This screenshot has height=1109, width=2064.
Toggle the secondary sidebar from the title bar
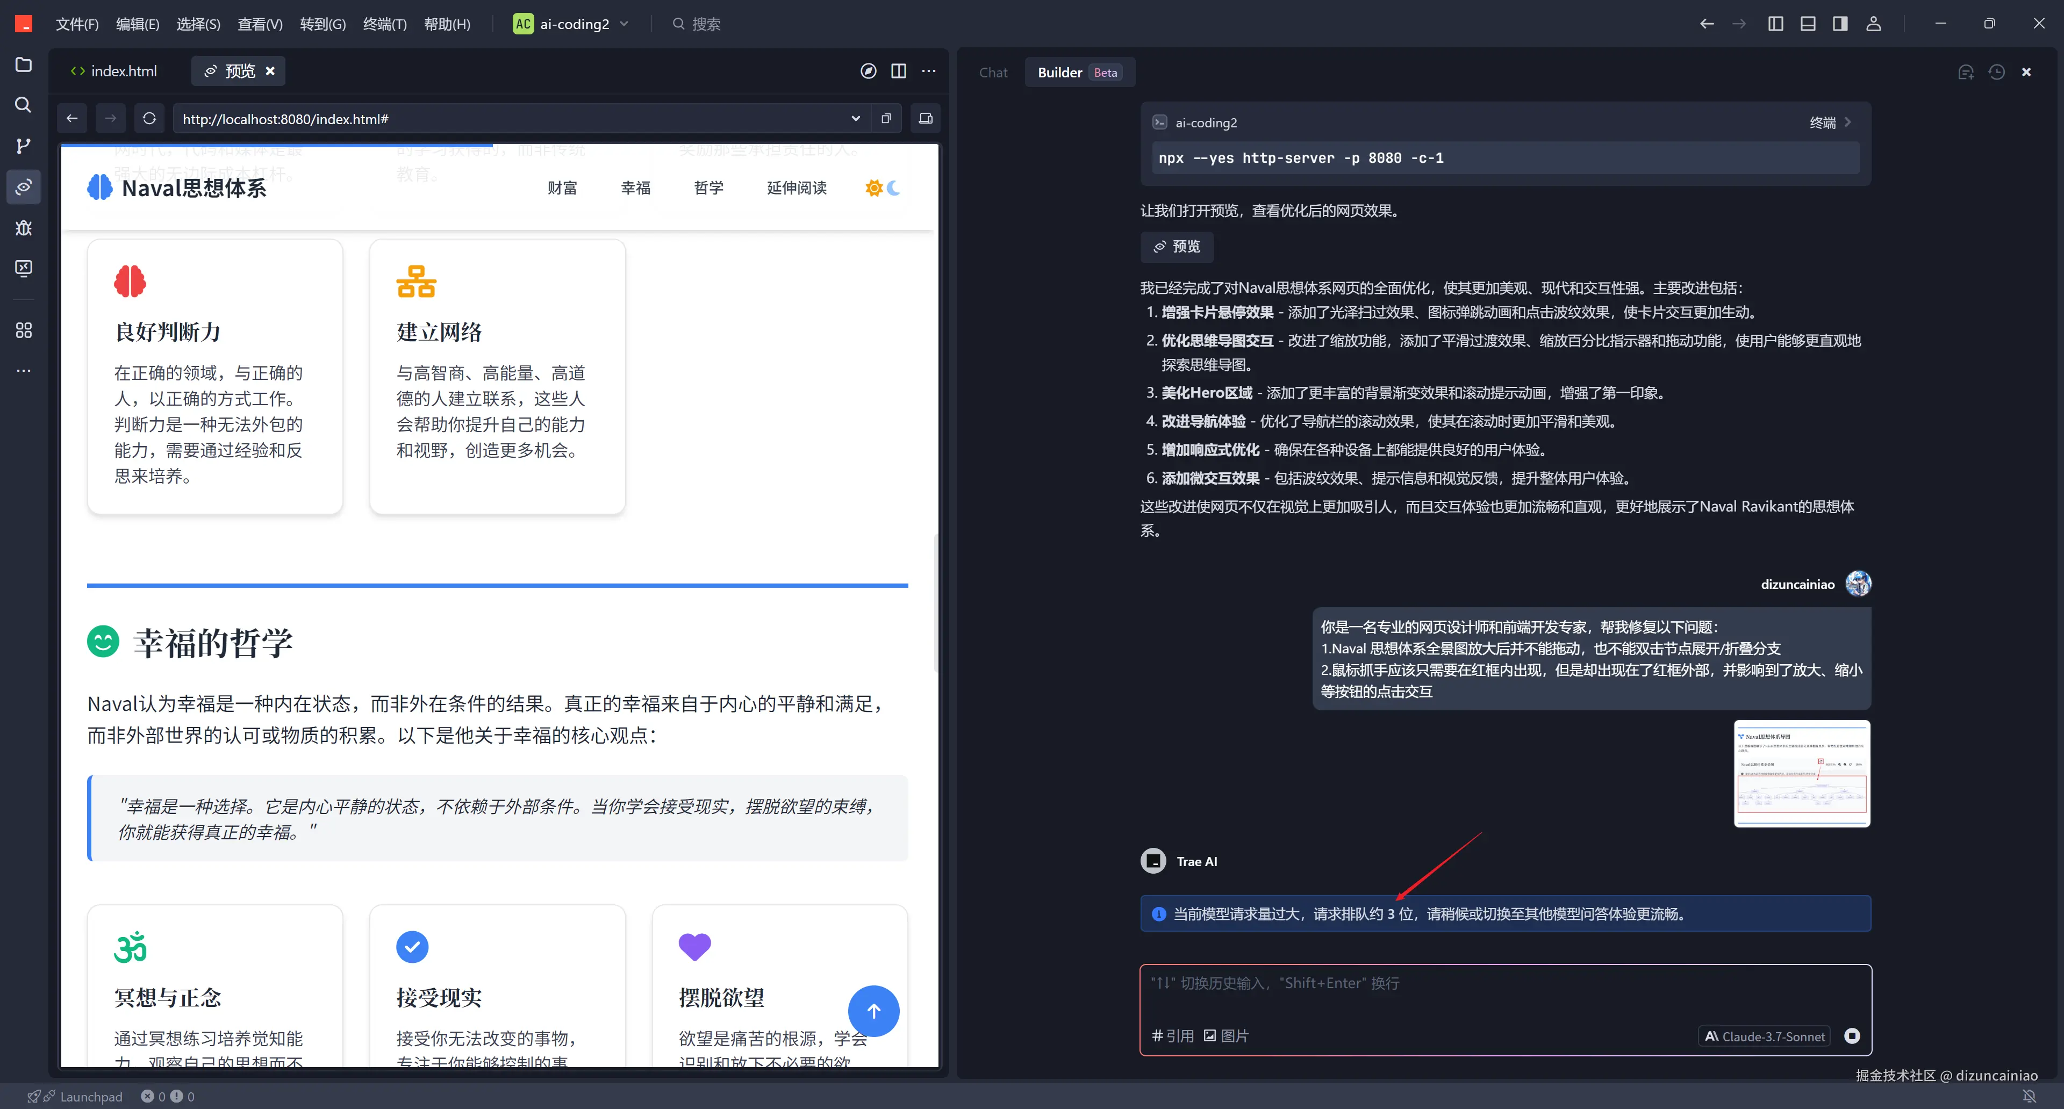1840,23
